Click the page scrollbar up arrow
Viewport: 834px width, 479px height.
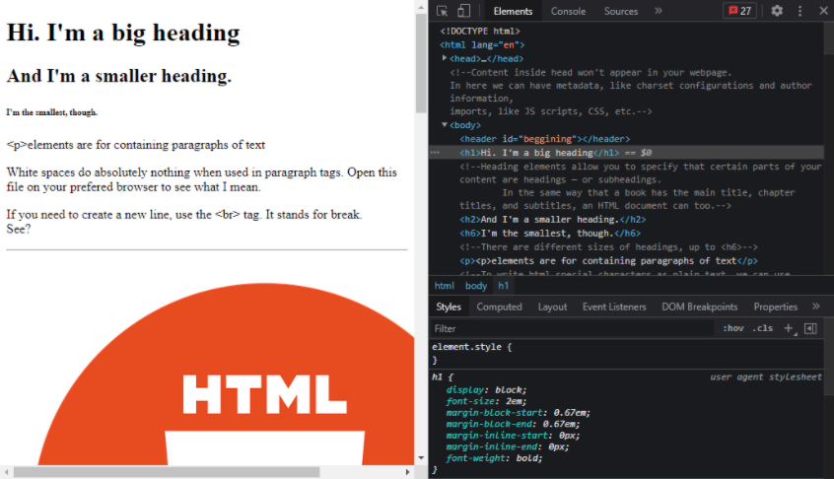(421, 7)
